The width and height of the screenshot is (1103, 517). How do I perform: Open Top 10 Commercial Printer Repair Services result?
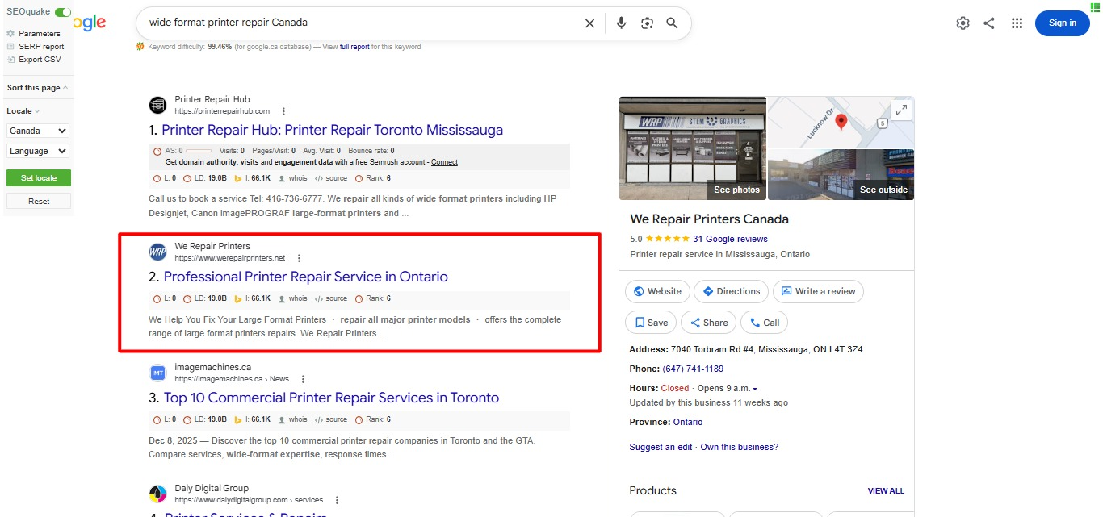331,398
